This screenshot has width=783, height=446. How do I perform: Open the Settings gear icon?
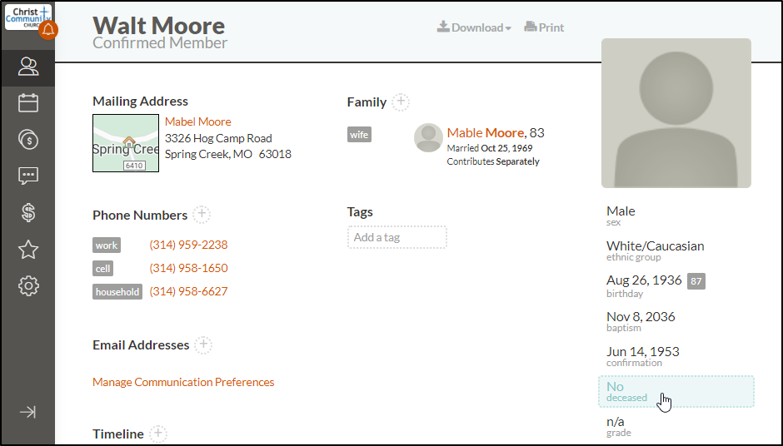pyautogui.click(x=27, y=286)
